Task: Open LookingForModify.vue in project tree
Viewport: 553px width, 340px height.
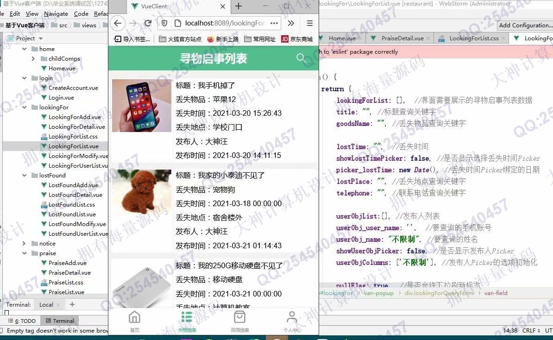Action: pos(75,156)
